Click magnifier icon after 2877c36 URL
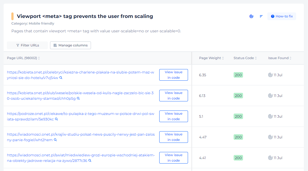This screenshot has width=308, height=171. pyautogui.click(x=90, y=161)
